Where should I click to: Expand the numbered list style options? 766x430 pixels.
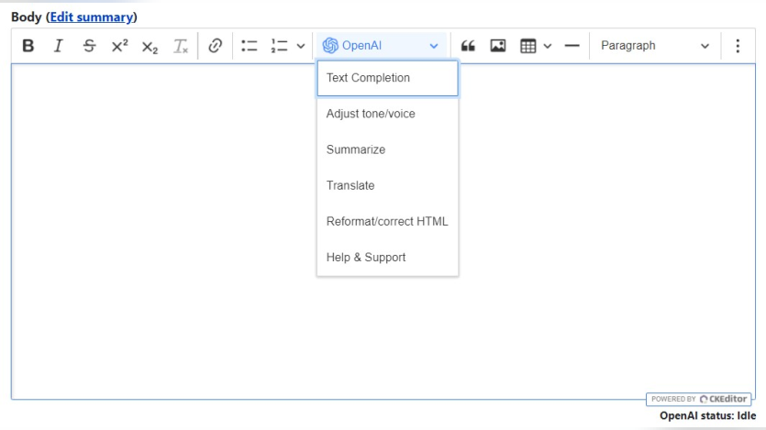[x=301, y=46]
